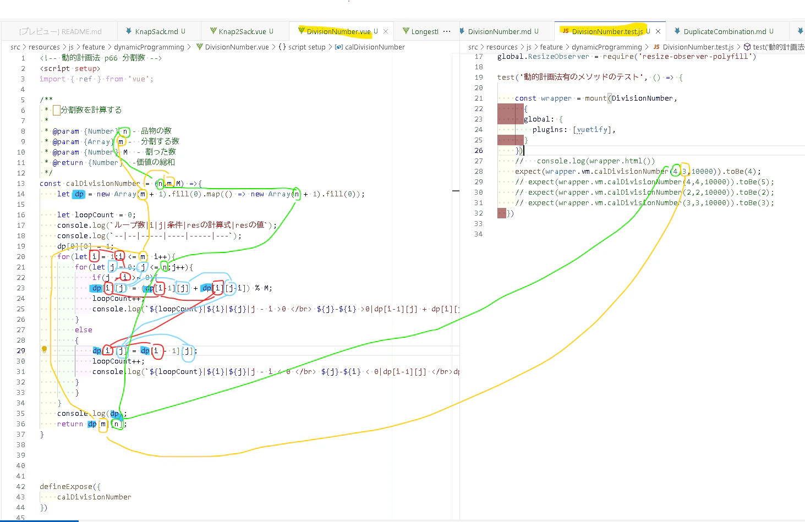Close the DivisionNumber.vue tab
The height and width of the screenshot is (522, 805).
pos(386,31)
